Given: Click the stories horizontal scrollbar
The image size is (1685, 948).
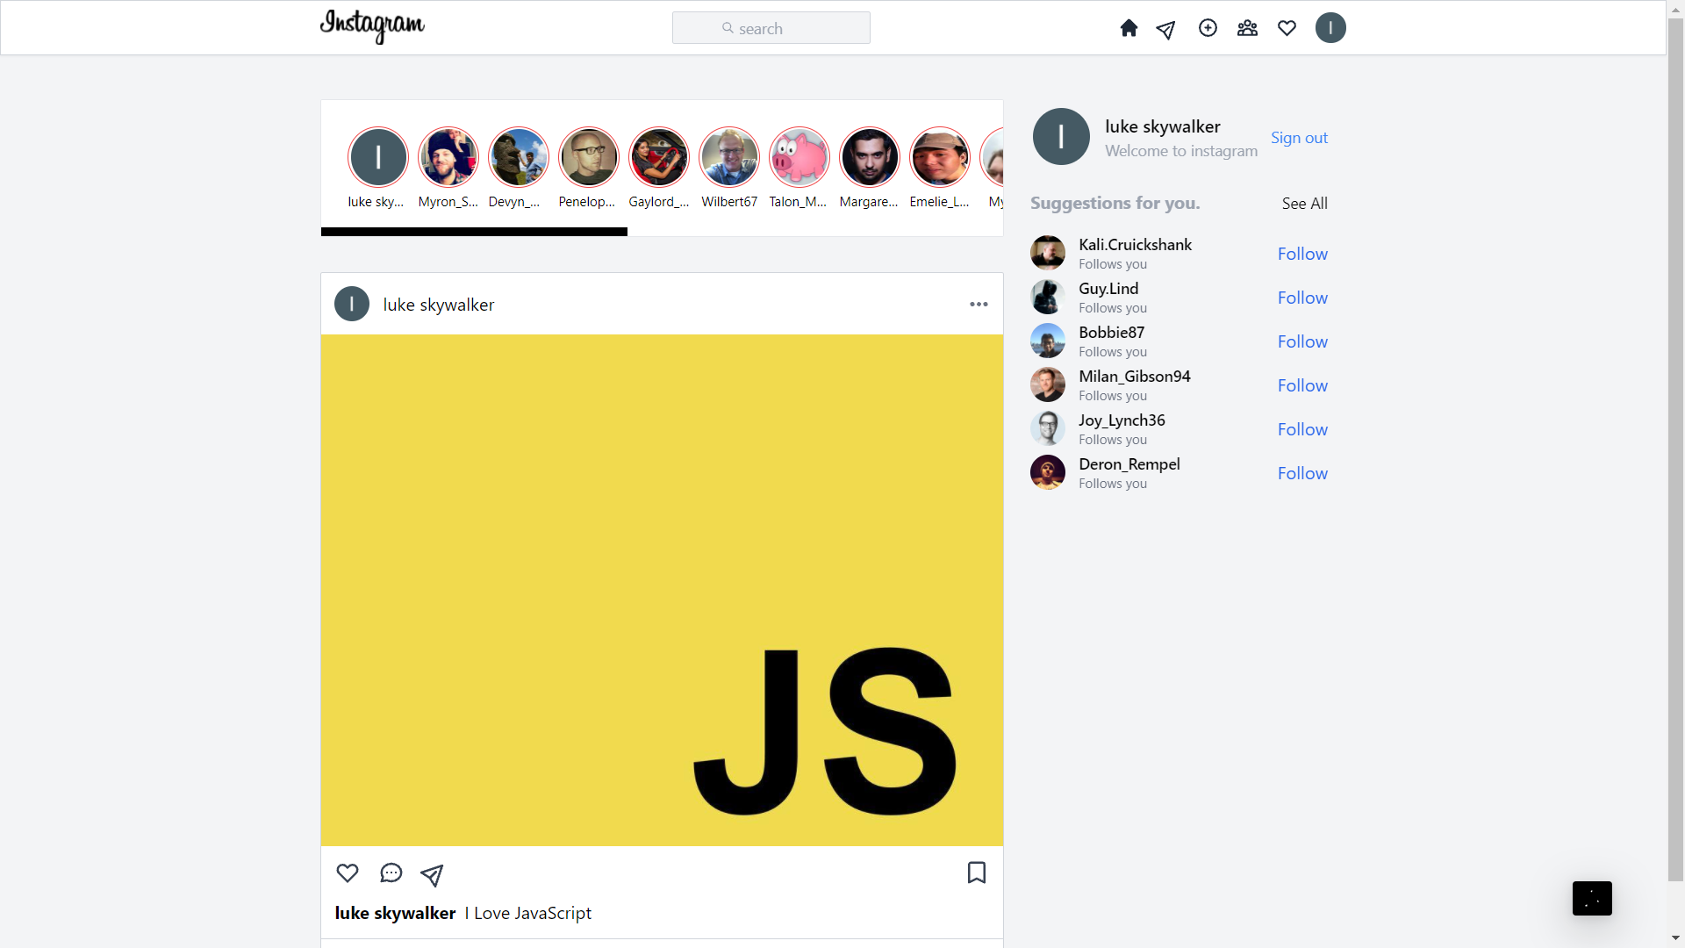Looking at the screenshot, I should point(474,232).
